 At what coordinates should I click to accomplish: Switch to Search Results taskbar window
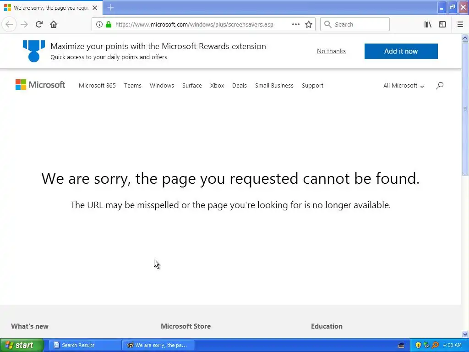(85, 345)
